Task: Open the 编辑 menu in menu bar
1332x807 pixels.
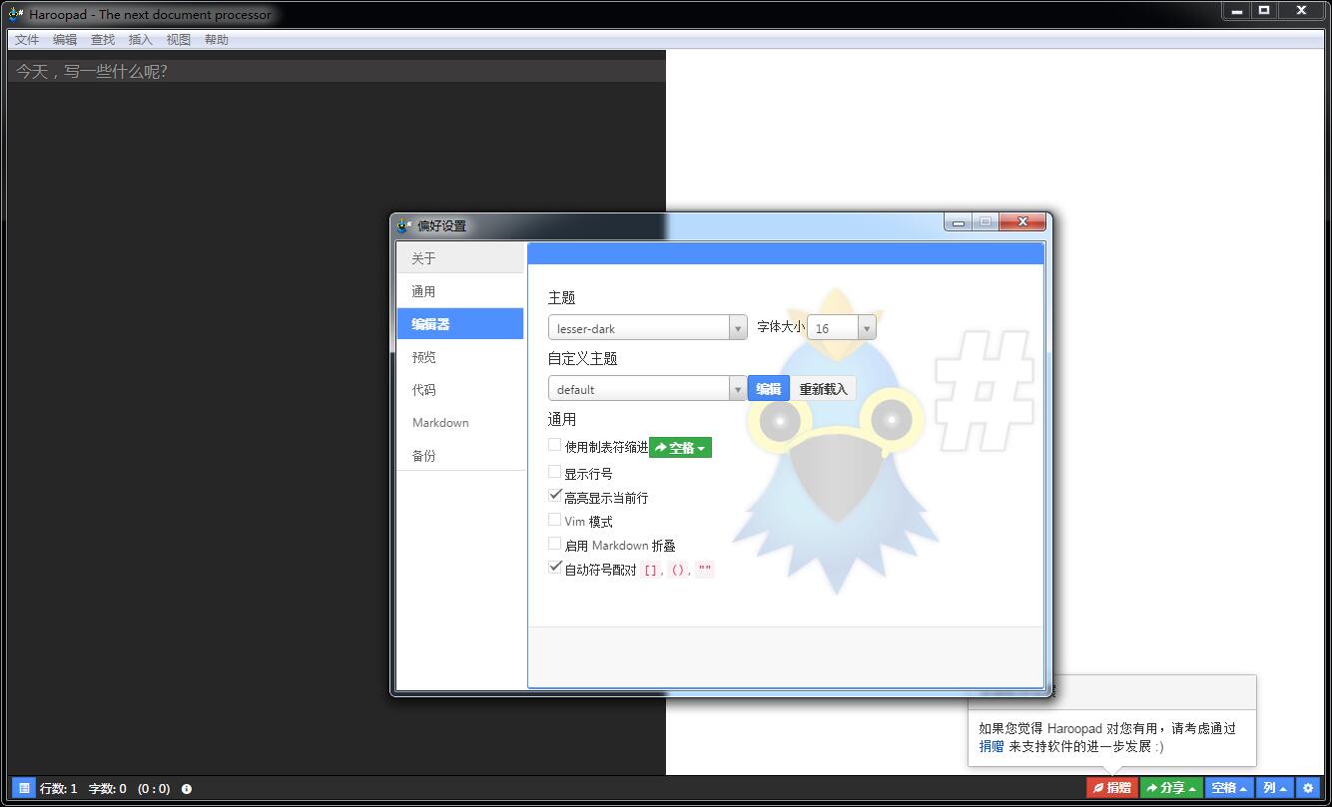Action: (x=65, y=40)
